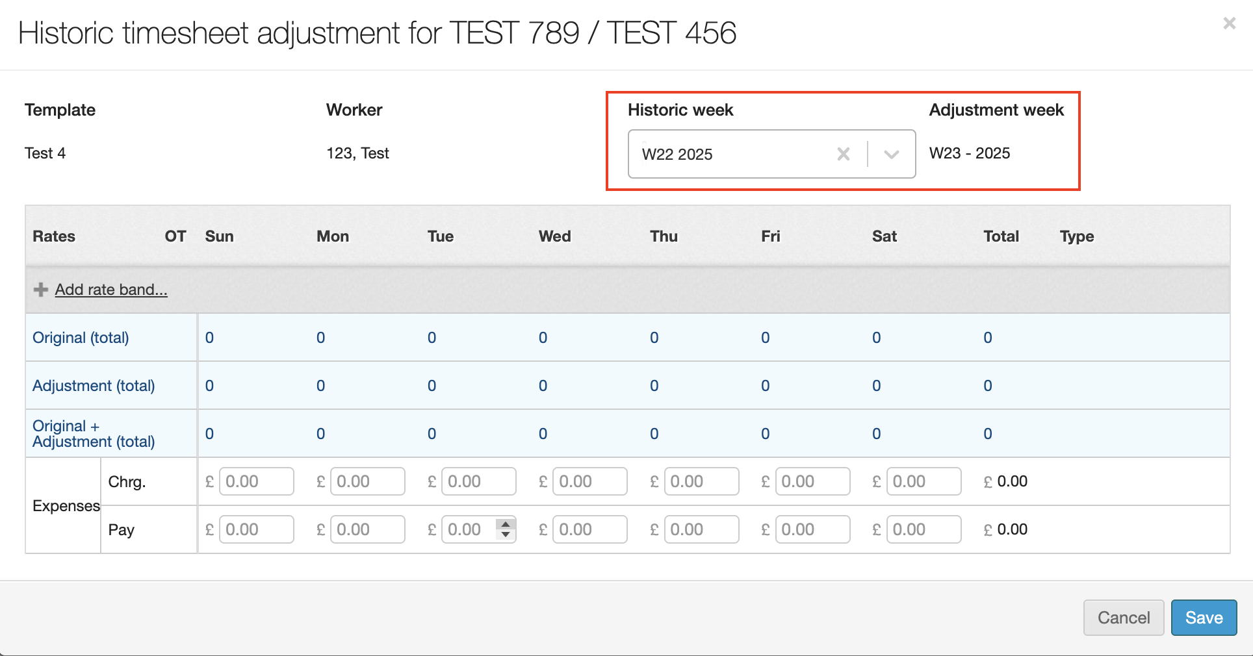Image resolution: width=1253 pixels, height=656 pixels.
Task: Select the Friday Chrg. expense input
Action: (812, 481)
